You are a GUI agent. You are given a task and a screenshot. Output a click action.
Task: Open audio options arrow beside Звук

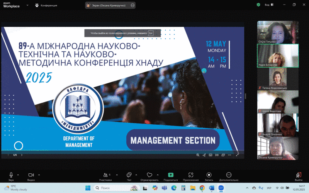click(18, 175)
